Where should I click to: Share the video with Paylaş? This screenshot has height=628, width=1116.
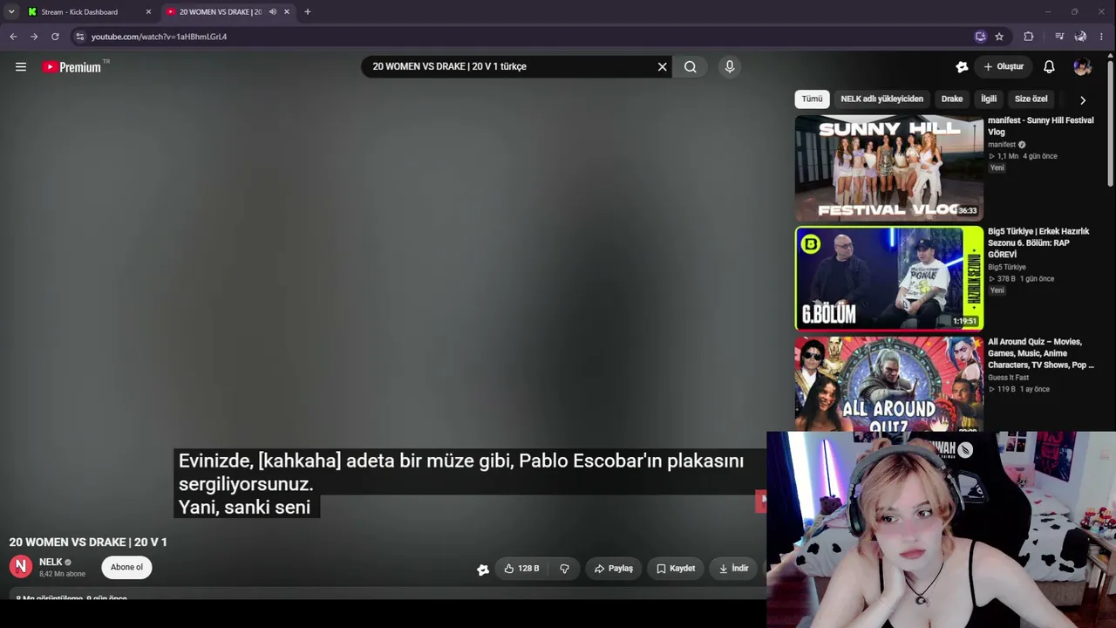(x=614, y=569)
